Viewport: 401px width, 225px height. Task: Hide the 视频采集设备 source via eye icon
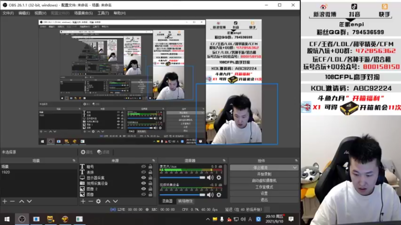pos(143,183)
